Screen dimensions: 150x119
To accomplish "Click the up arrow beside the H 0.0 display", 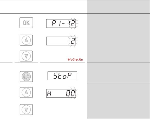I will click(26, 92).
